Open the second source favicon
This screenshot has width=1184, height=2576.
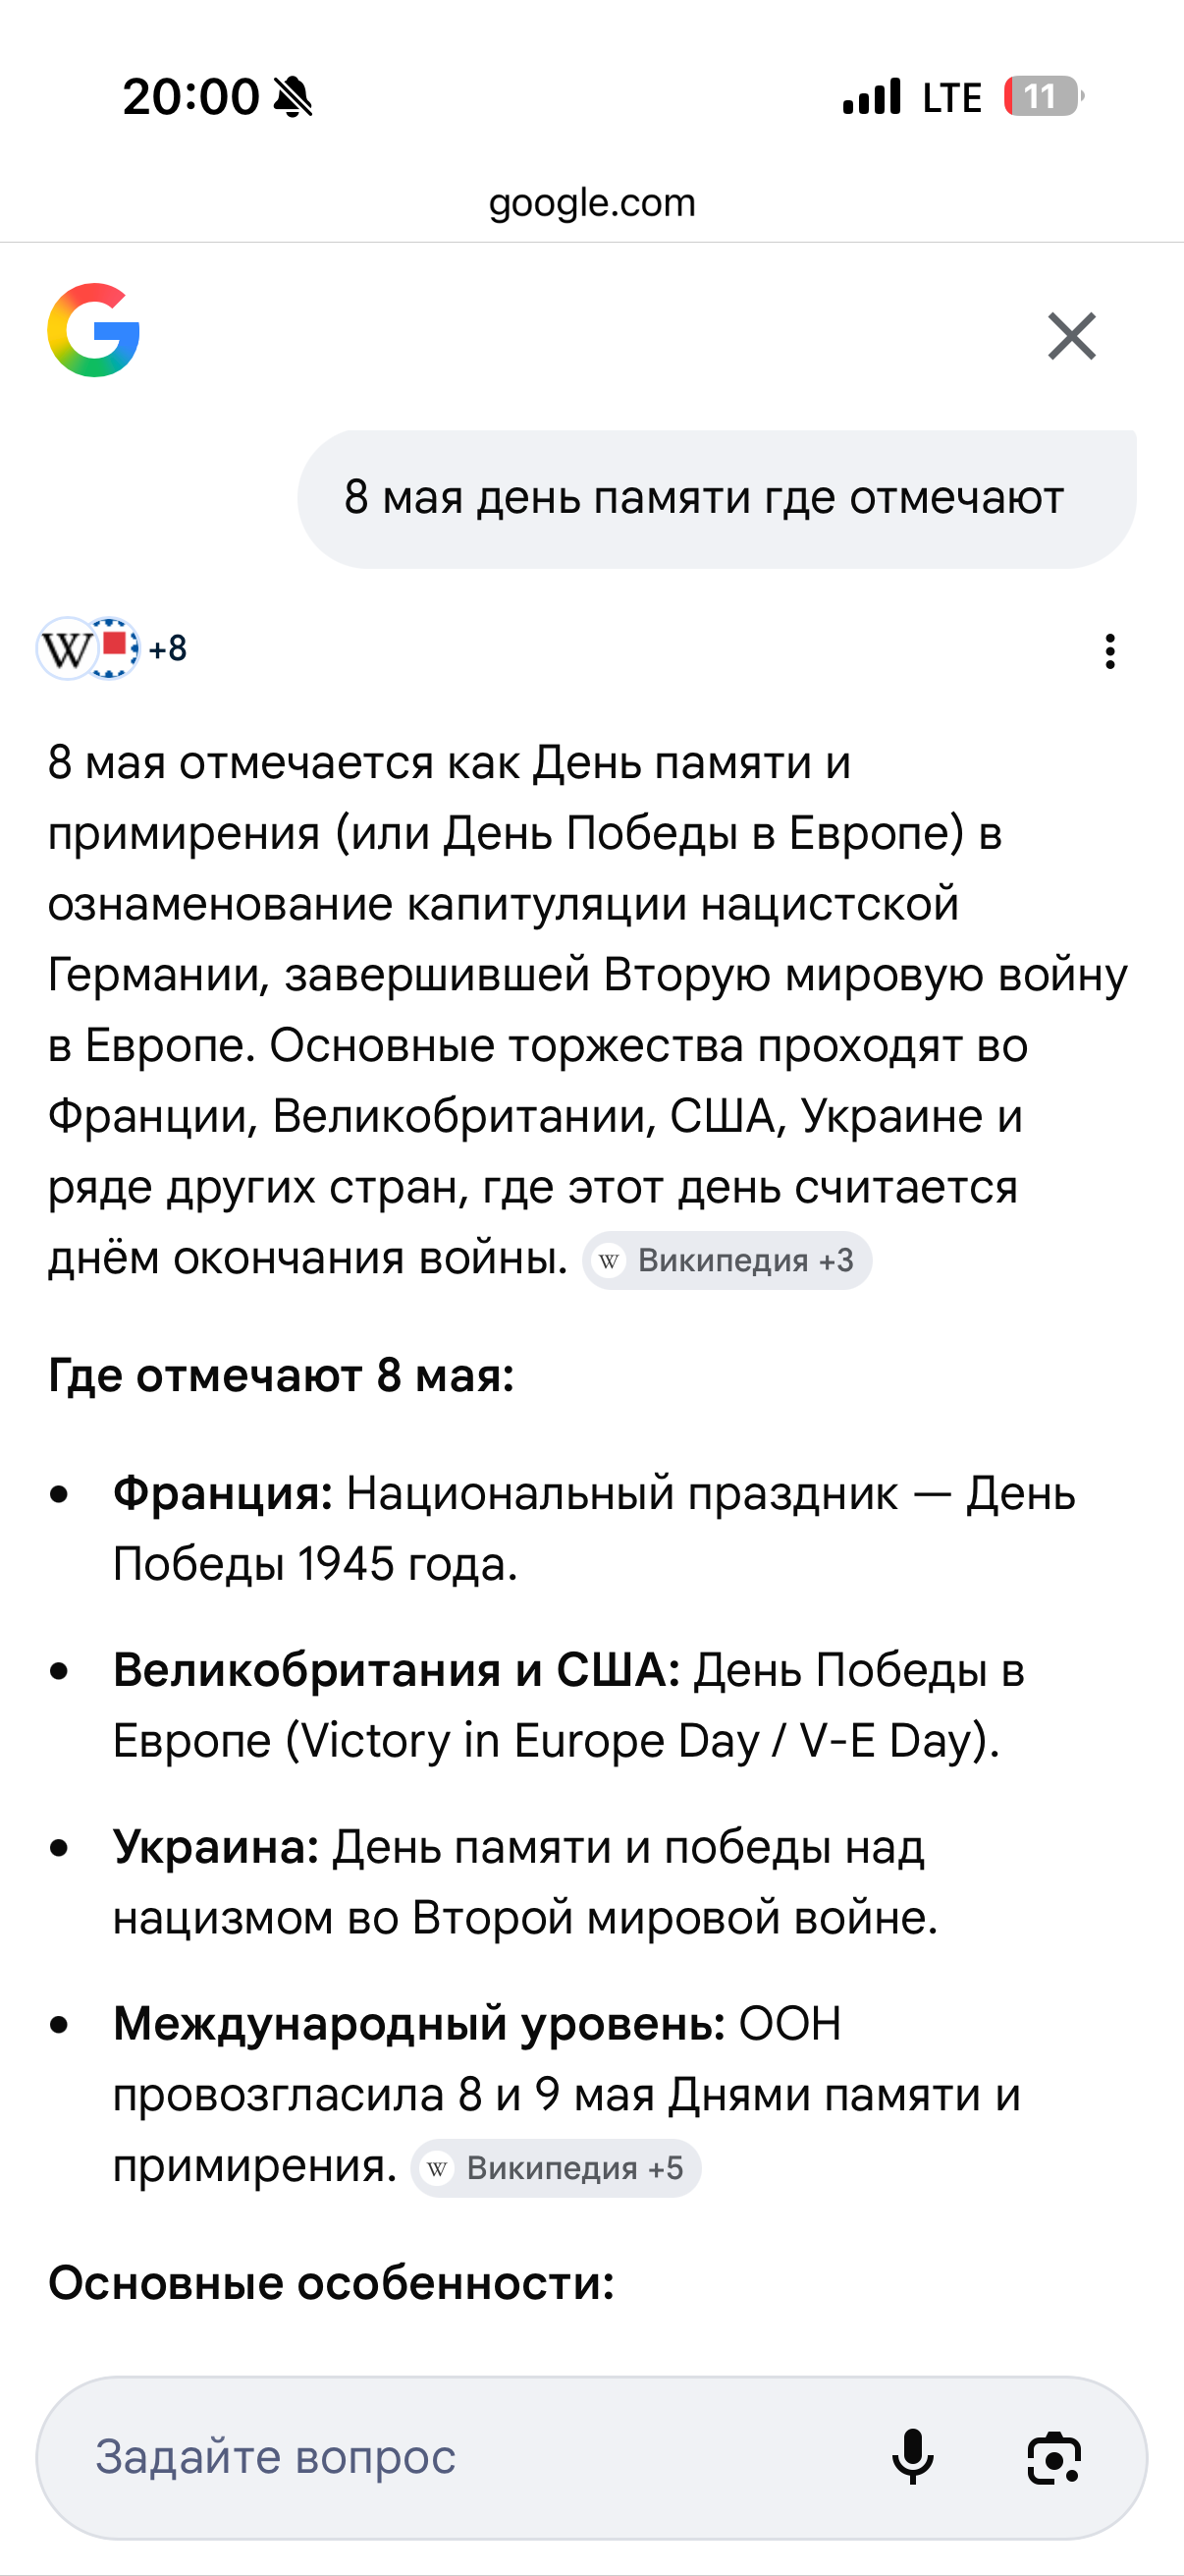coord(112,648)
